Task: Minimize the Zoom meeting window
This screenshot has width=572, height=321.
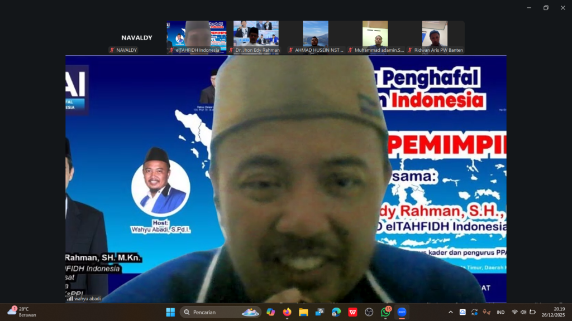Action: (529, 8)
